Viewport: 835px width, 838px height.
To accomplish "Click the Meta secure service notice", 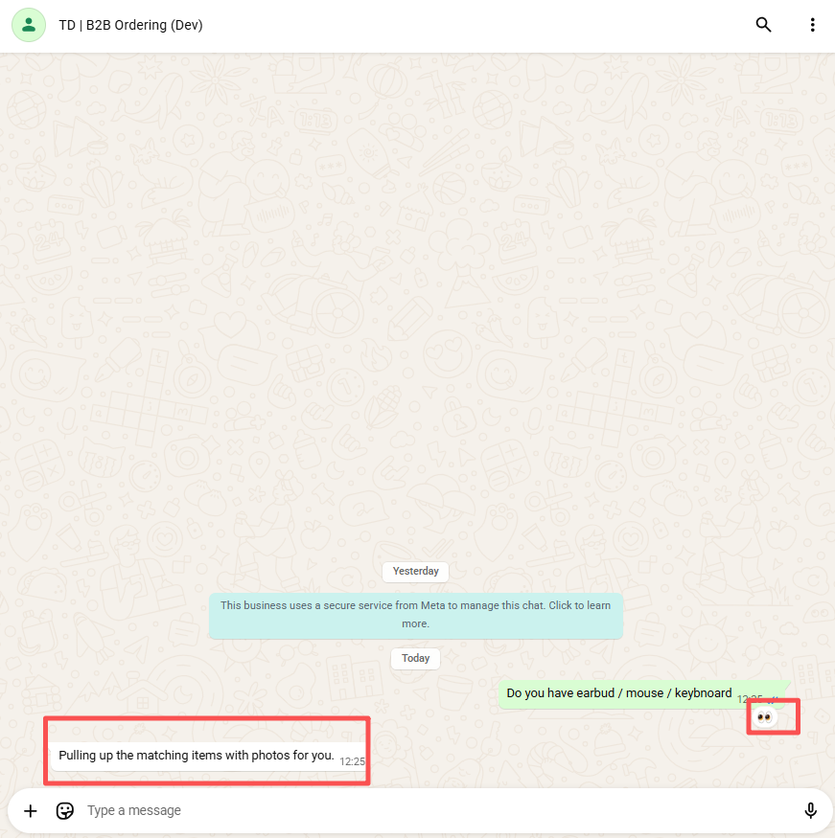I will coord(416,615).
